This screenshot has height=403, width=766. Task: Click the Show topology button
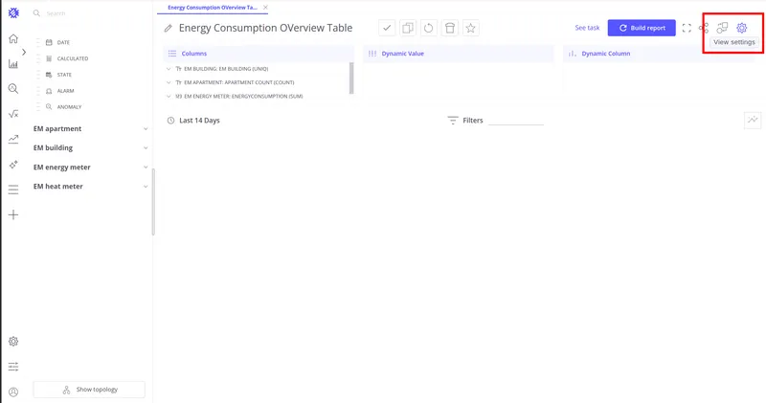(x=89, y=390)
